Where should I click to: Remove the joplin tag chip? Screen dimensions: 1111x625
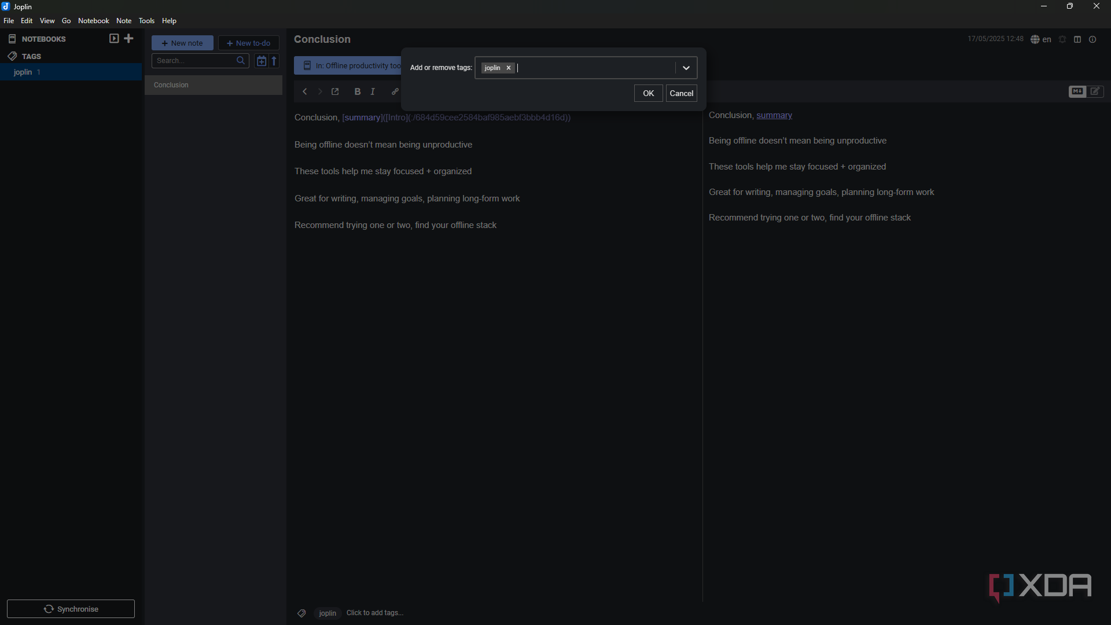click(x=509, y=68)
